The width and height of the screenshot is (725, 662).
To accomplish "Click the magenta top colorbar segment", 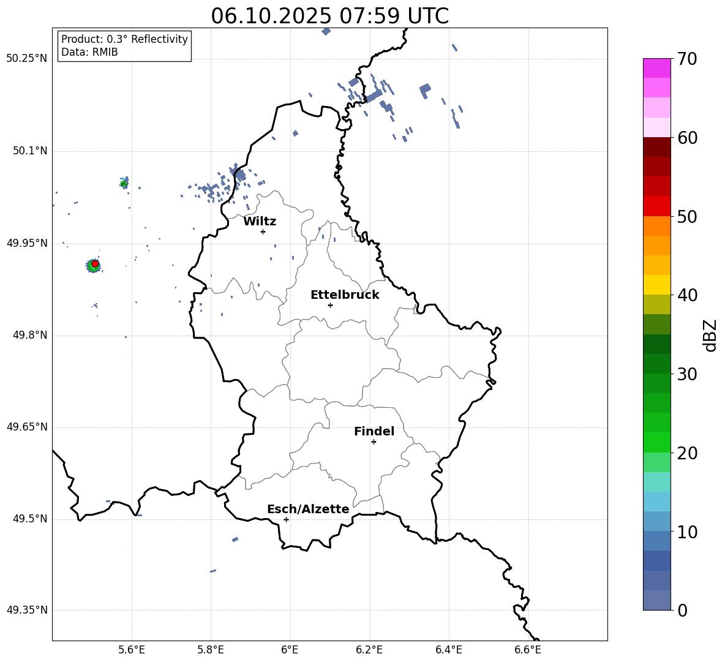I will point(656,68).
